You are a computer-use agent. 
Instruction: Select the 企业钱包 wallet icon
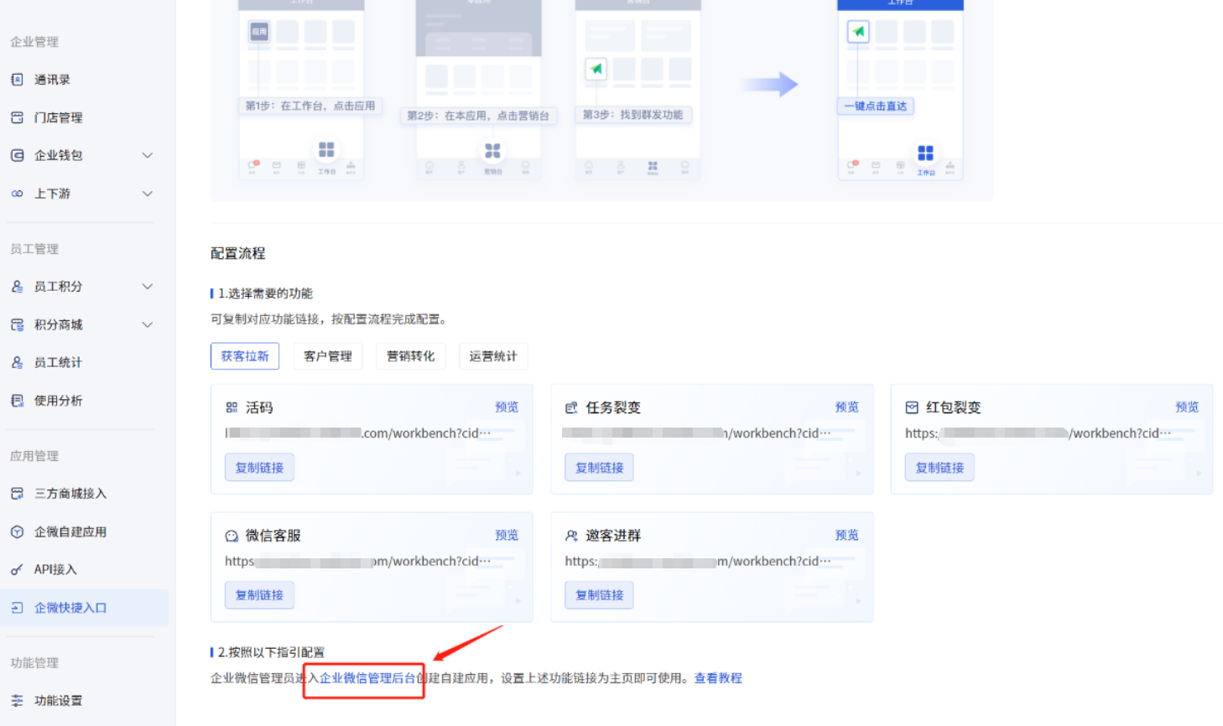[x=17, y=155]
